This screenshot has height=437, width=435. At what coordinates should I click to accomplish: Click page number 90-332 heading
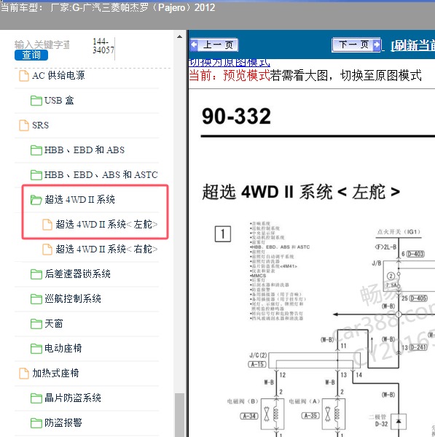236,116
